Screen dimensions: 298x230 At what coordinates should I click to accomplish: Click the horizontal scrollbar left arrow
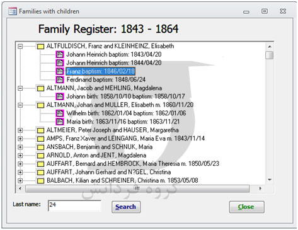[x=20, y=188]
